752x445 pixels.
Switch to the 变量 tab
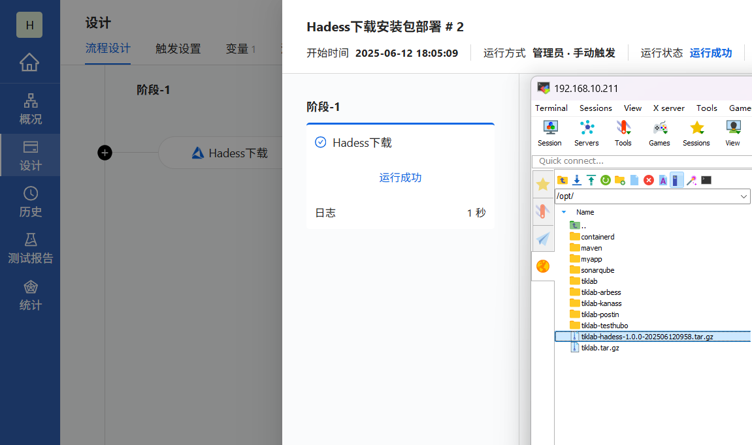coord(240,49)
